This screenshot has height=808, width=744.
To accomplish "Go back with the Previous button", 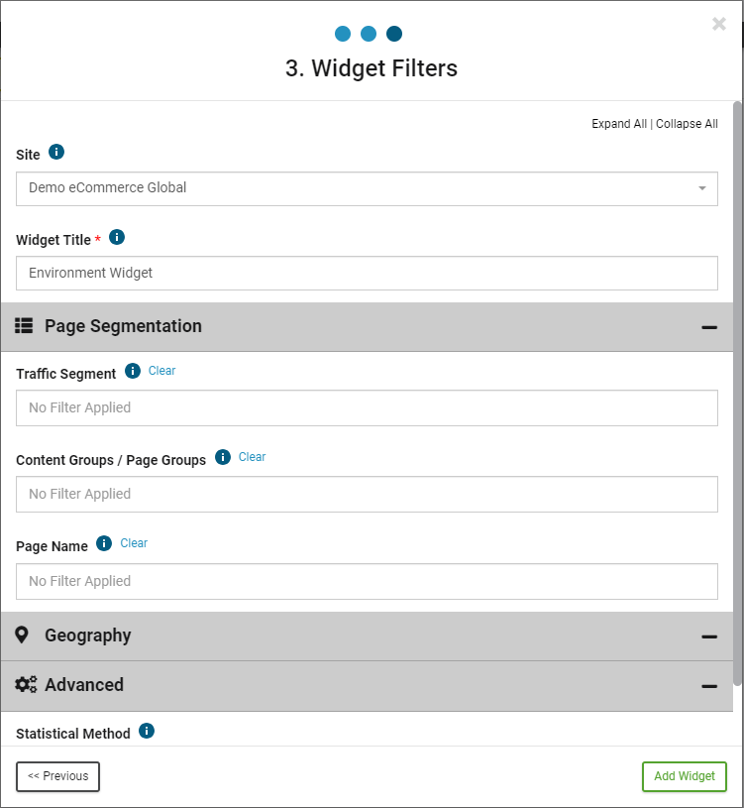I will pyautogui.click(x=57, y=776).
